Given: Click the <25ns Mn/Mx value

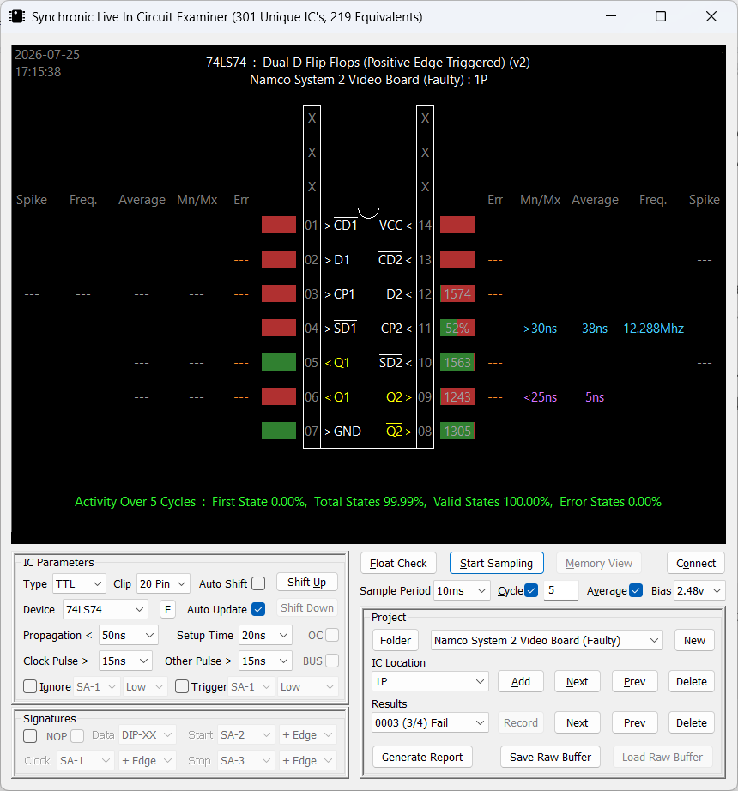Looking at the screenshot, I should tap(540, 397).
